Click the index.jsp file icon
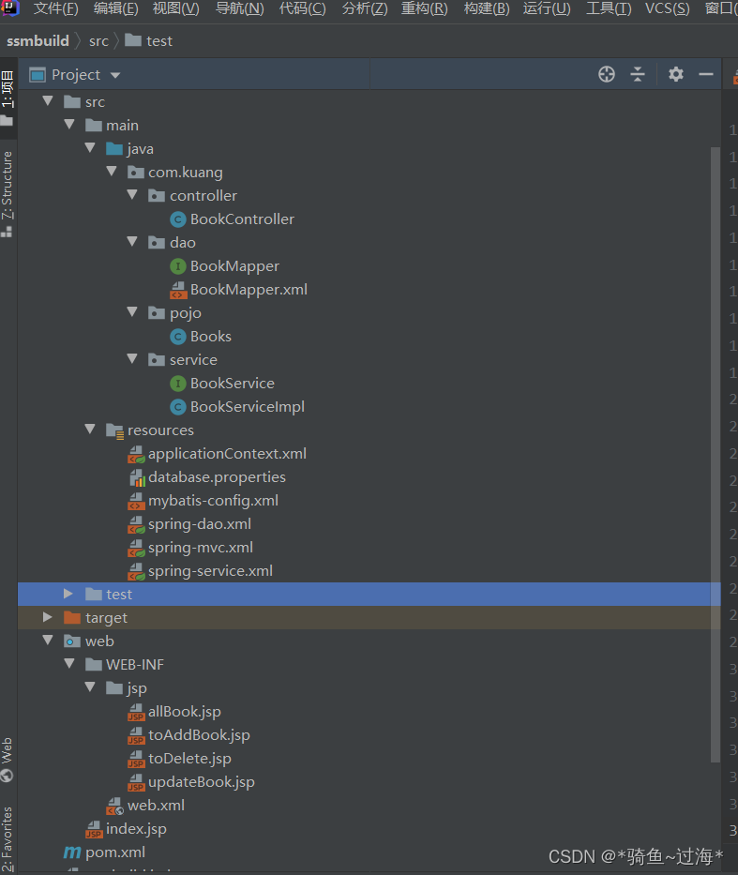The image size is (738, 875). click(x=94, y=829)
